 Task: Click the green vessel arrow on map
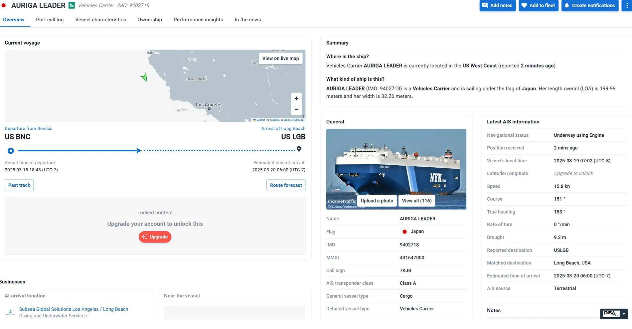144,78
